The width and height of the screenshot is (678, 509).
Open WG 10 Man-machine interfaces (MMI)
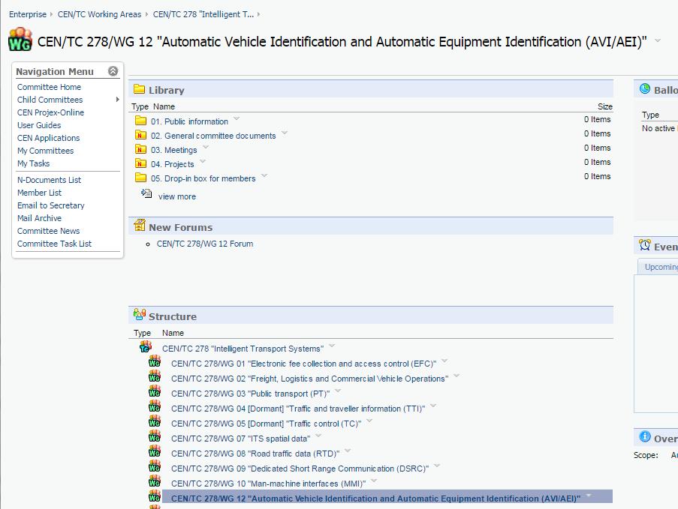pyautogui.click(x=268, y=484)
